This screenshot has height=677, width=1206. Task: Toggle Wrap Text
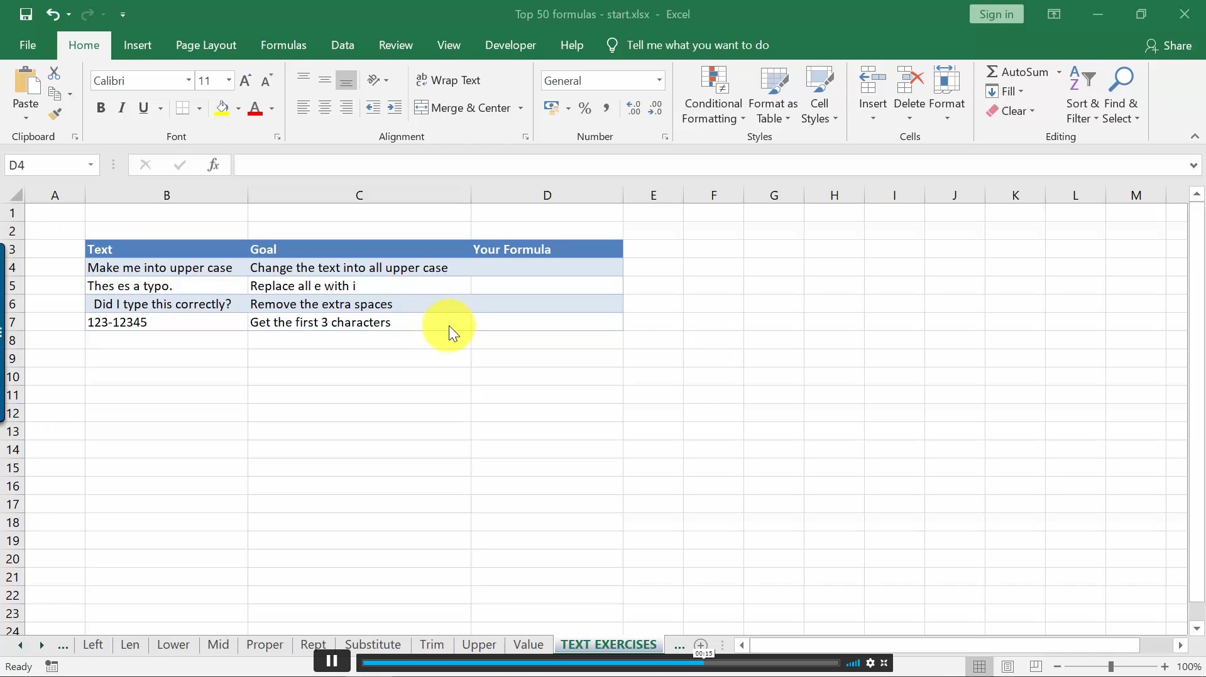click(448, 80)
